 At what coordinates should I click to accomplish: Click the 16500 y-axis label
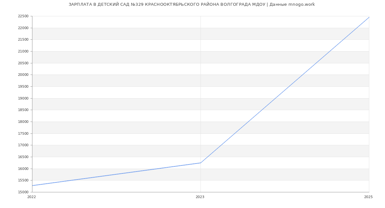pyautogui.click(x=23, y=157)
